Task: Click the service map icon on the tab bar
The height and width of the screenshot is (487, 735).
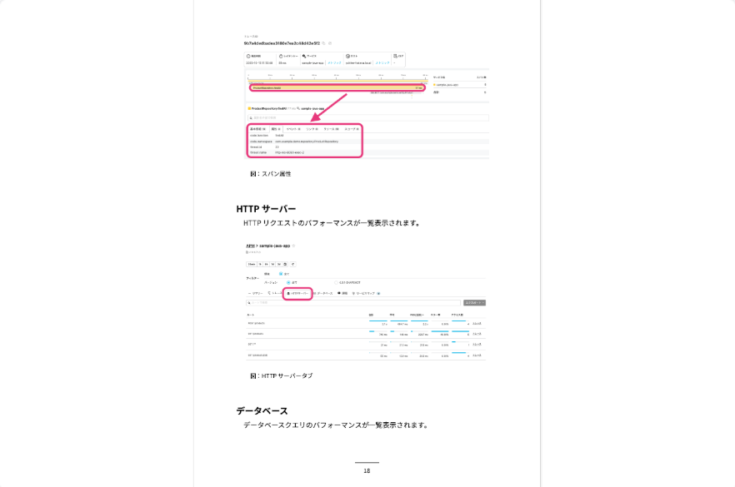Action: pos(353,294)
